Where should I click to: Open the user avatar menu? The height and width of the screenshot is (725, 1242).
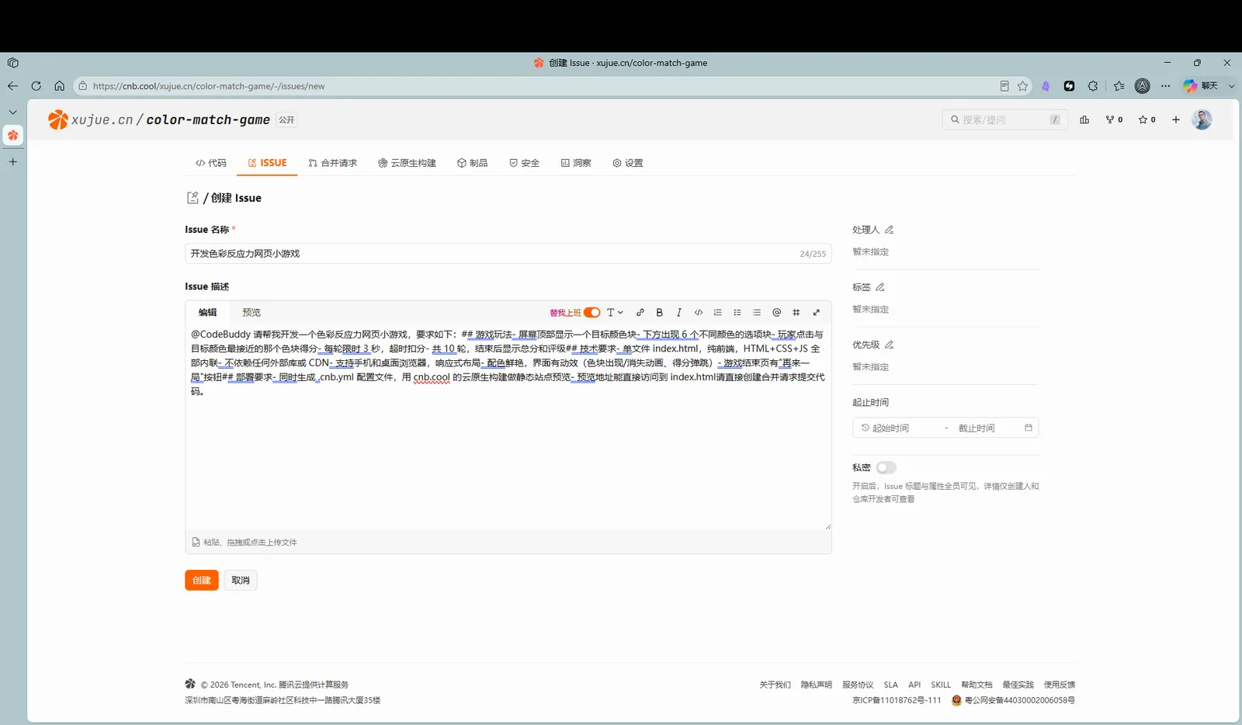coord(1202,120)
